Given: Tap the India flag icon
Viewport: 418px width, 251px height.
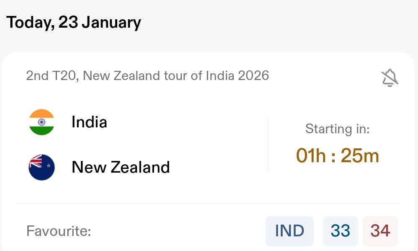Looking at the screenshot, I should 41,122.
